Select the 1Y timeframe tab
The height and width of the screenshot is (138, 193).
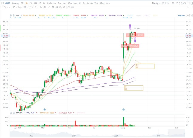coord(44,3)
